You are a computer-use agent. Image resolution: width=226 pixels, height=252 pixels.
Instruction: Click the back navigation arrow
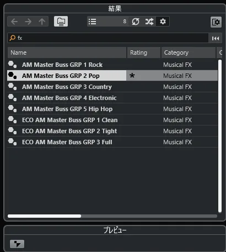14,22
